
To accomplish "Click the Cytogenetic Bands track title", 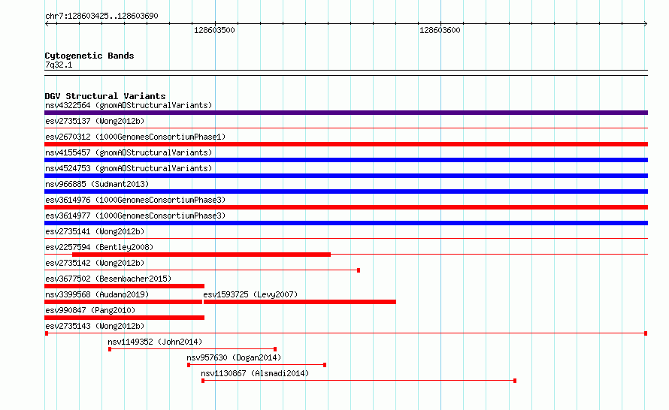I will [89, 56].
